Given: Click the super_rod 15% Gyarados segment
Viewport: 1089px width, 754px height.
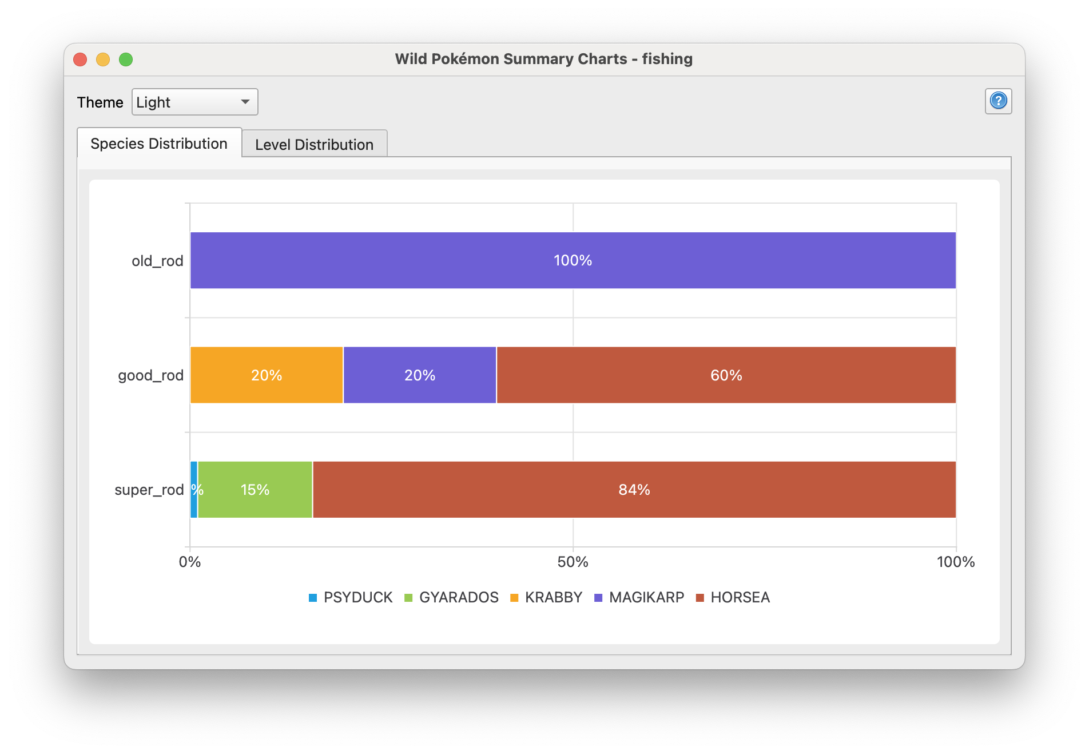Looking at the screenshot, I should 255,490.
